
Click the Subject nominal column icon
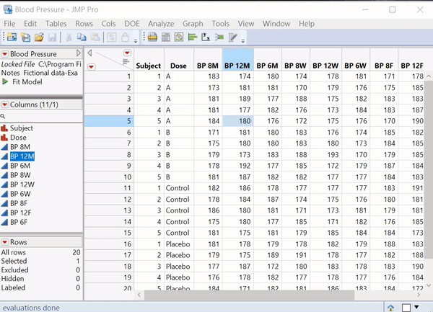pyautogui.click(x=4, y=128)
